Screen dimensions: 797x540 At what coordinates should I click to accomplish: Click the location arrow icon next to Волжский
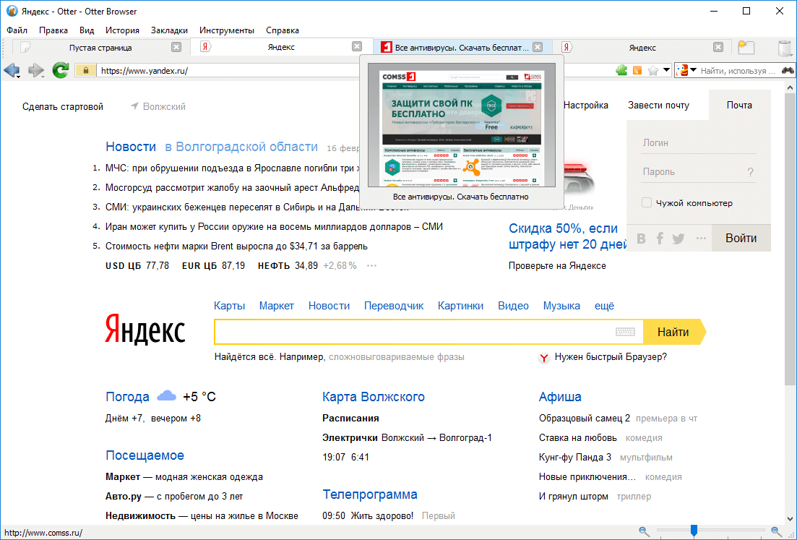134,106
